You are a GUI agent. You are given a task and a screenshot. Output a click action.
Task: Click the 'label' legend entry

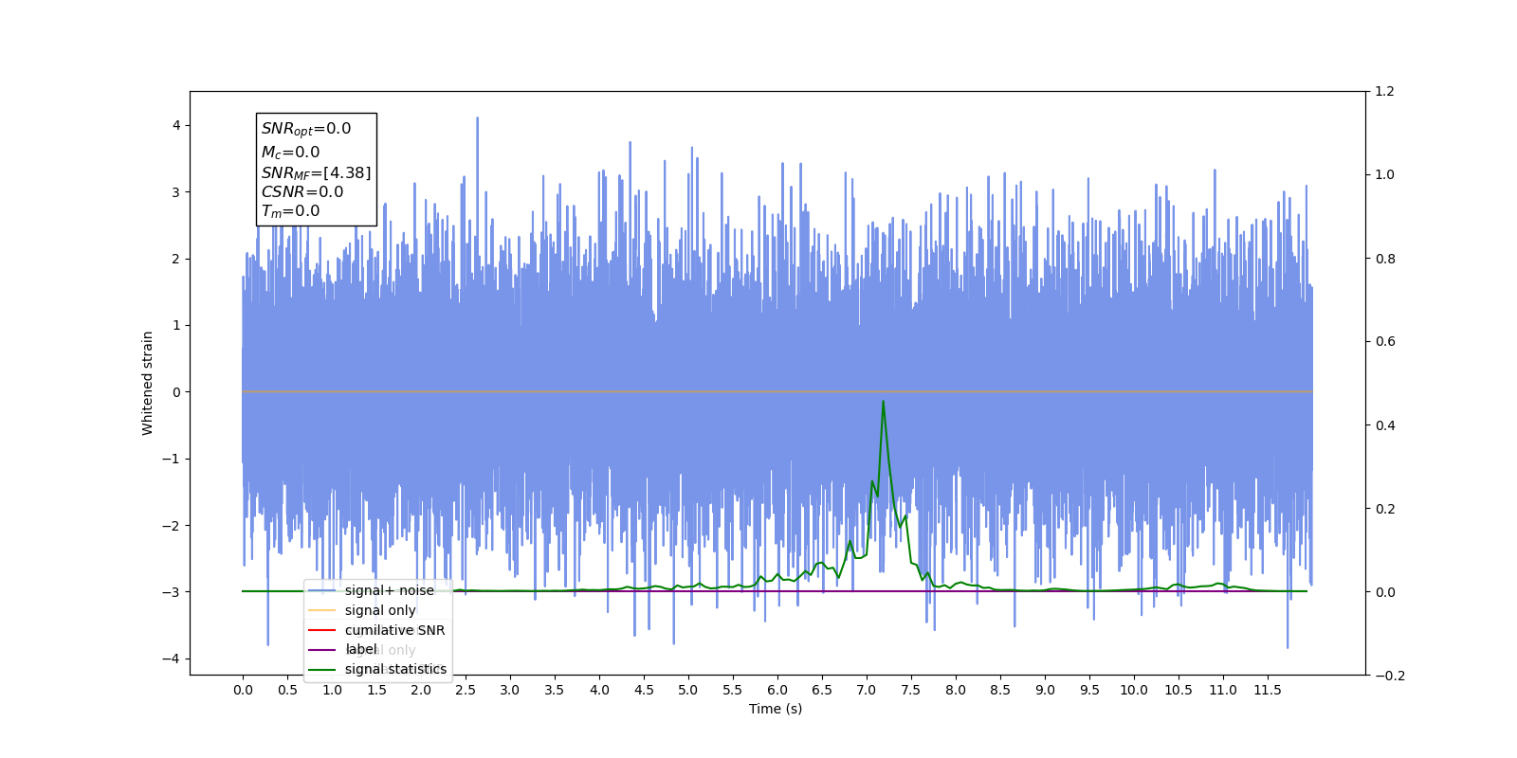pyautogui.click(x=360, y=649)
